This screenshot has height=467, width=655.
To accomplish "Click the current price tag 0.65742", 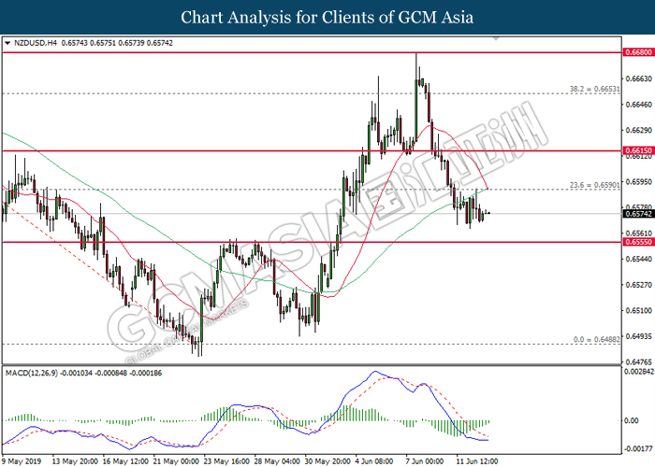I will click(x=638, y=214).
